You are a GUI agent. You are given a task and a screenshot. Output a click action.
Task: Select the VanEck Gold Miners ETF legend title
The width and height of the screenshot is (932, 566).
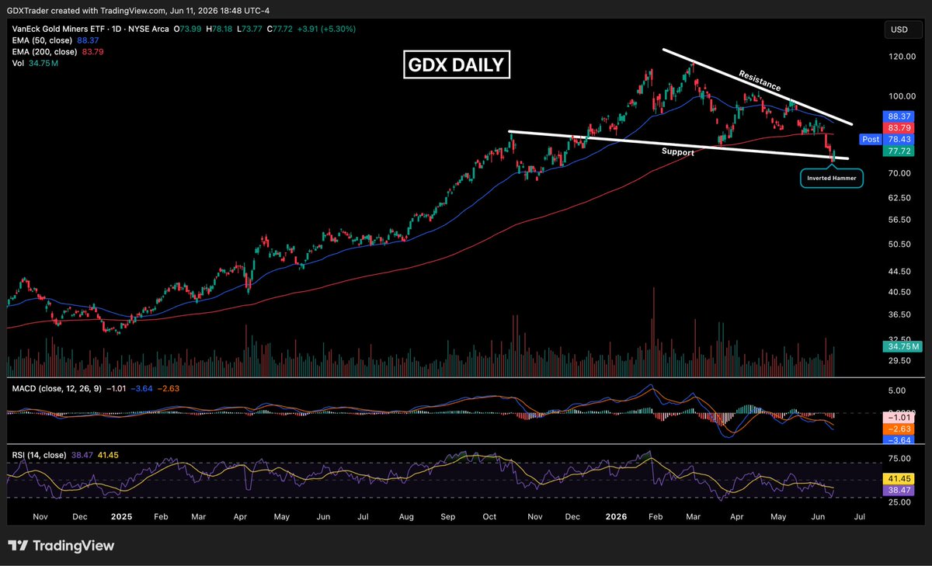pos(90,29)
